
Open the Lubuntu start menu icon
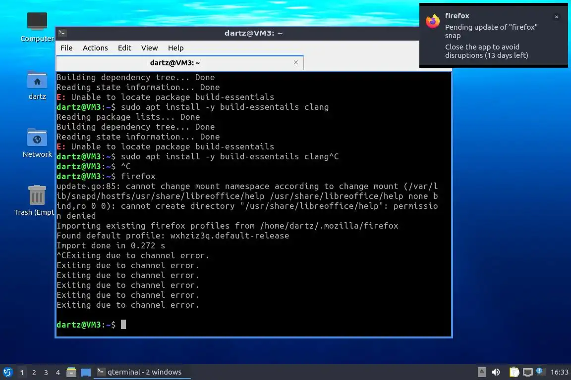7,372
